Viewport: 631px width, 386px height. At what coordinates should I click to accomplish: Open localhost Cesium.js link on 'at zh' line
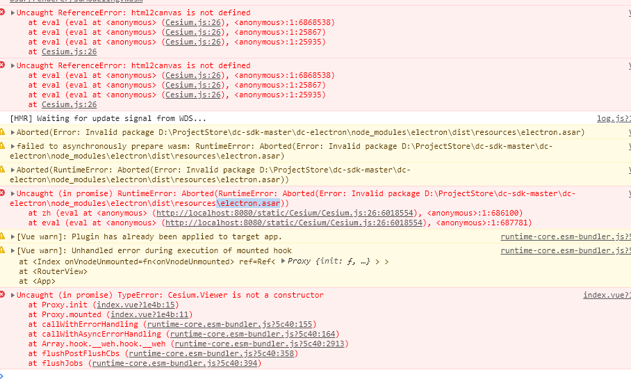click(x=285, y=213)
